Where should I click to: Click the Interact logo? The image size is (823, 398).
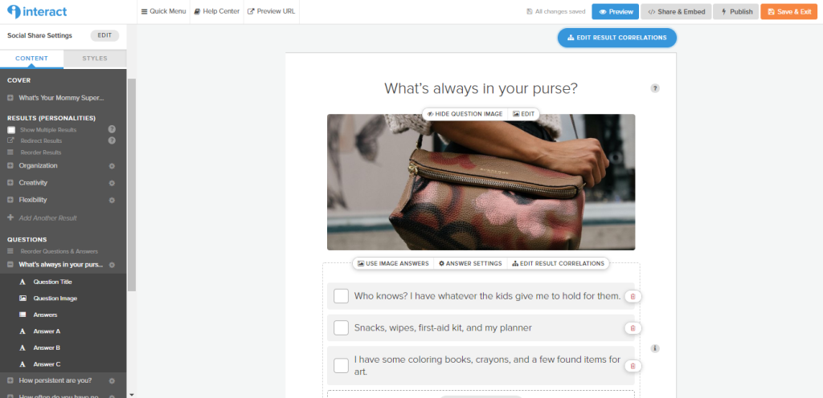pos(37,11)
